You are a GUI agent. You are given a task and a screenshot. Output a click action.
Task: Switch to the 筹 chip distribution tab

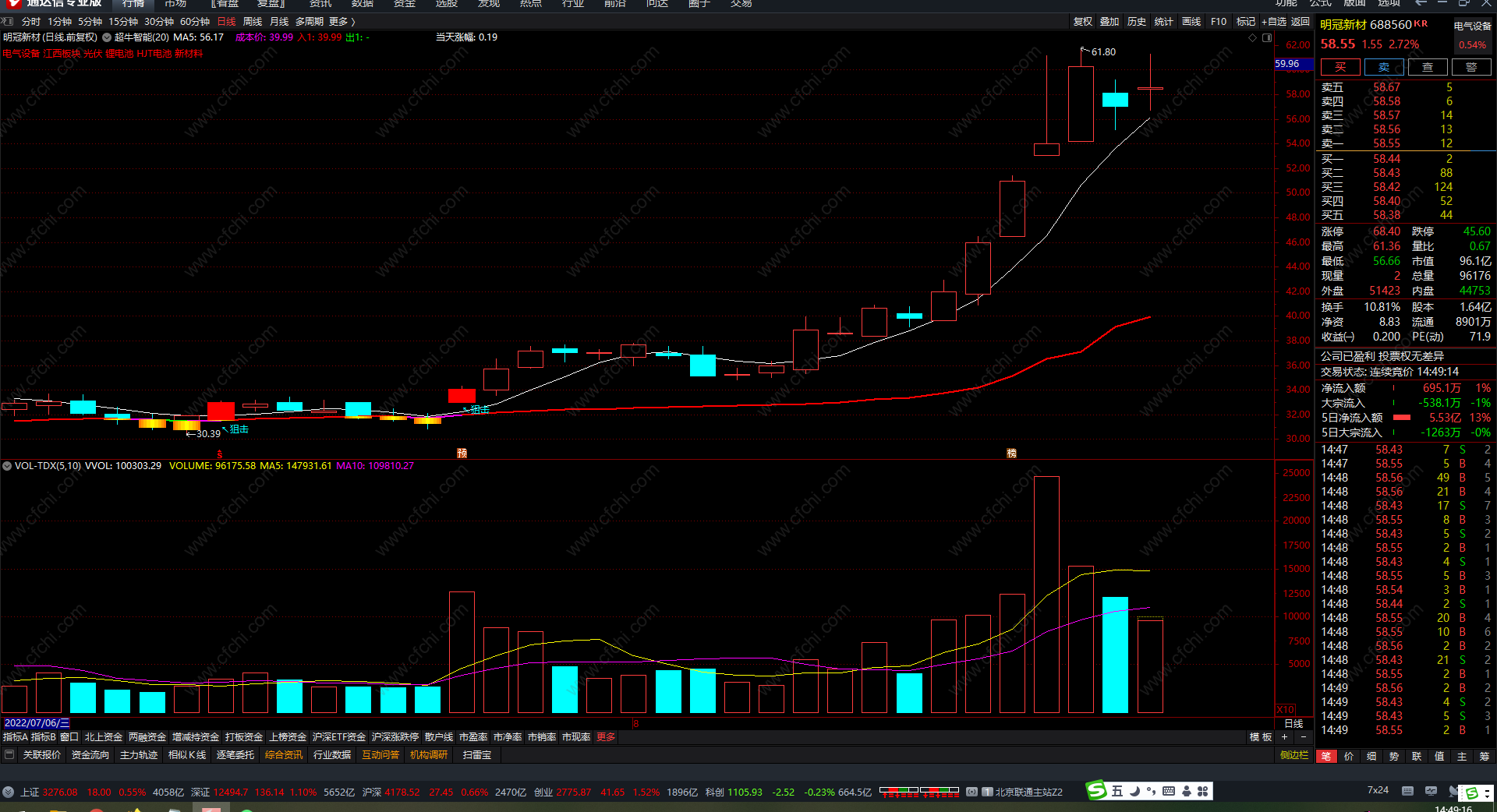1485,756
